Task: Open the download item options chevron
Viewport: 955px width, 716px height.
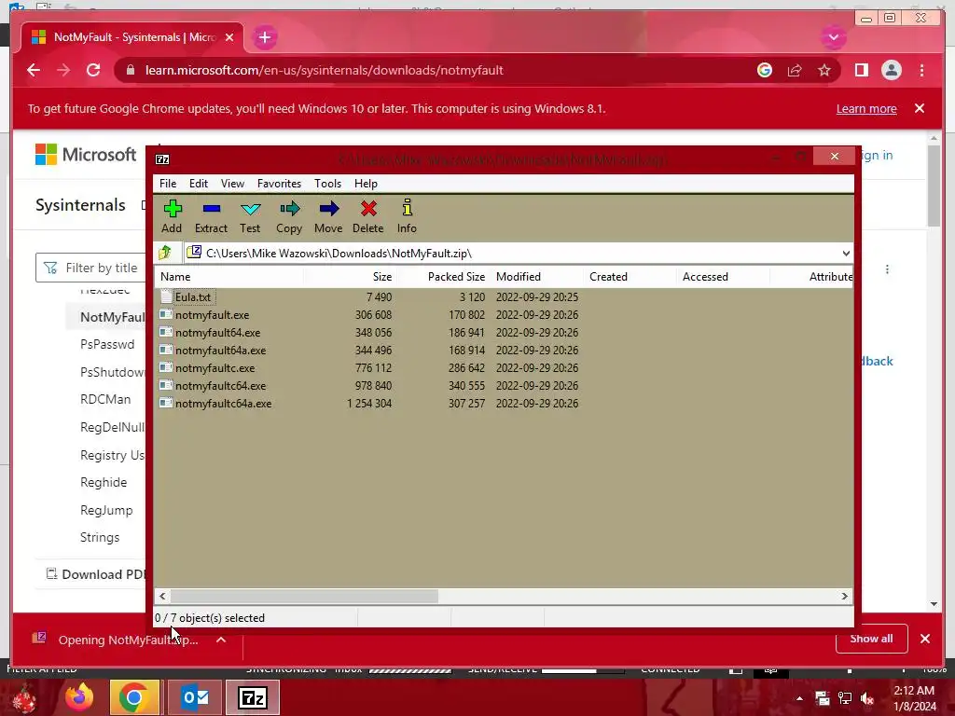Action: 221,640
